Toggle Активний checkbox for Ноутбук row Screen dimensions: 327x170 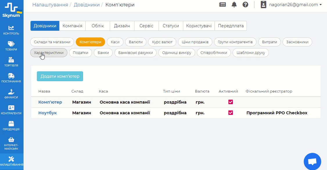pyautogui.click(x=231, y=113)
